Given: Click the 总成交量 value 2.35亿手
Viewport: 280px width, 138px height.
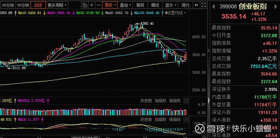Looking at the screenshot, I should 267,58.
